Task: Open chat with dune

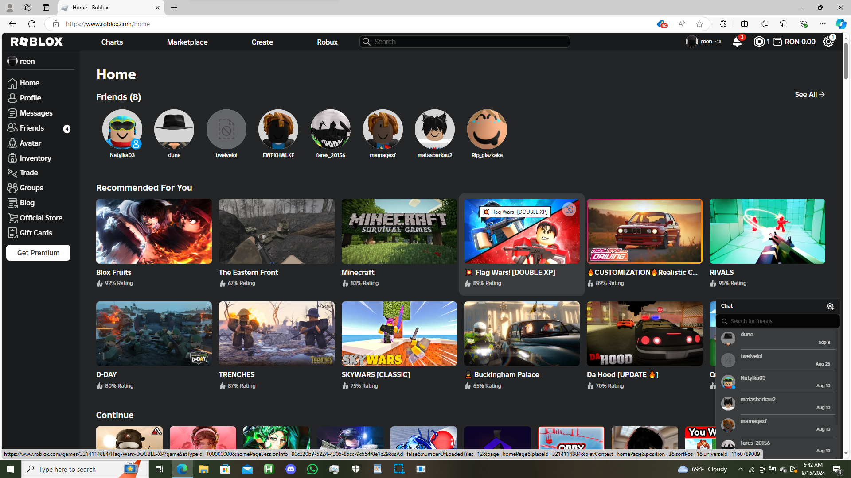Action: point(776,339)
